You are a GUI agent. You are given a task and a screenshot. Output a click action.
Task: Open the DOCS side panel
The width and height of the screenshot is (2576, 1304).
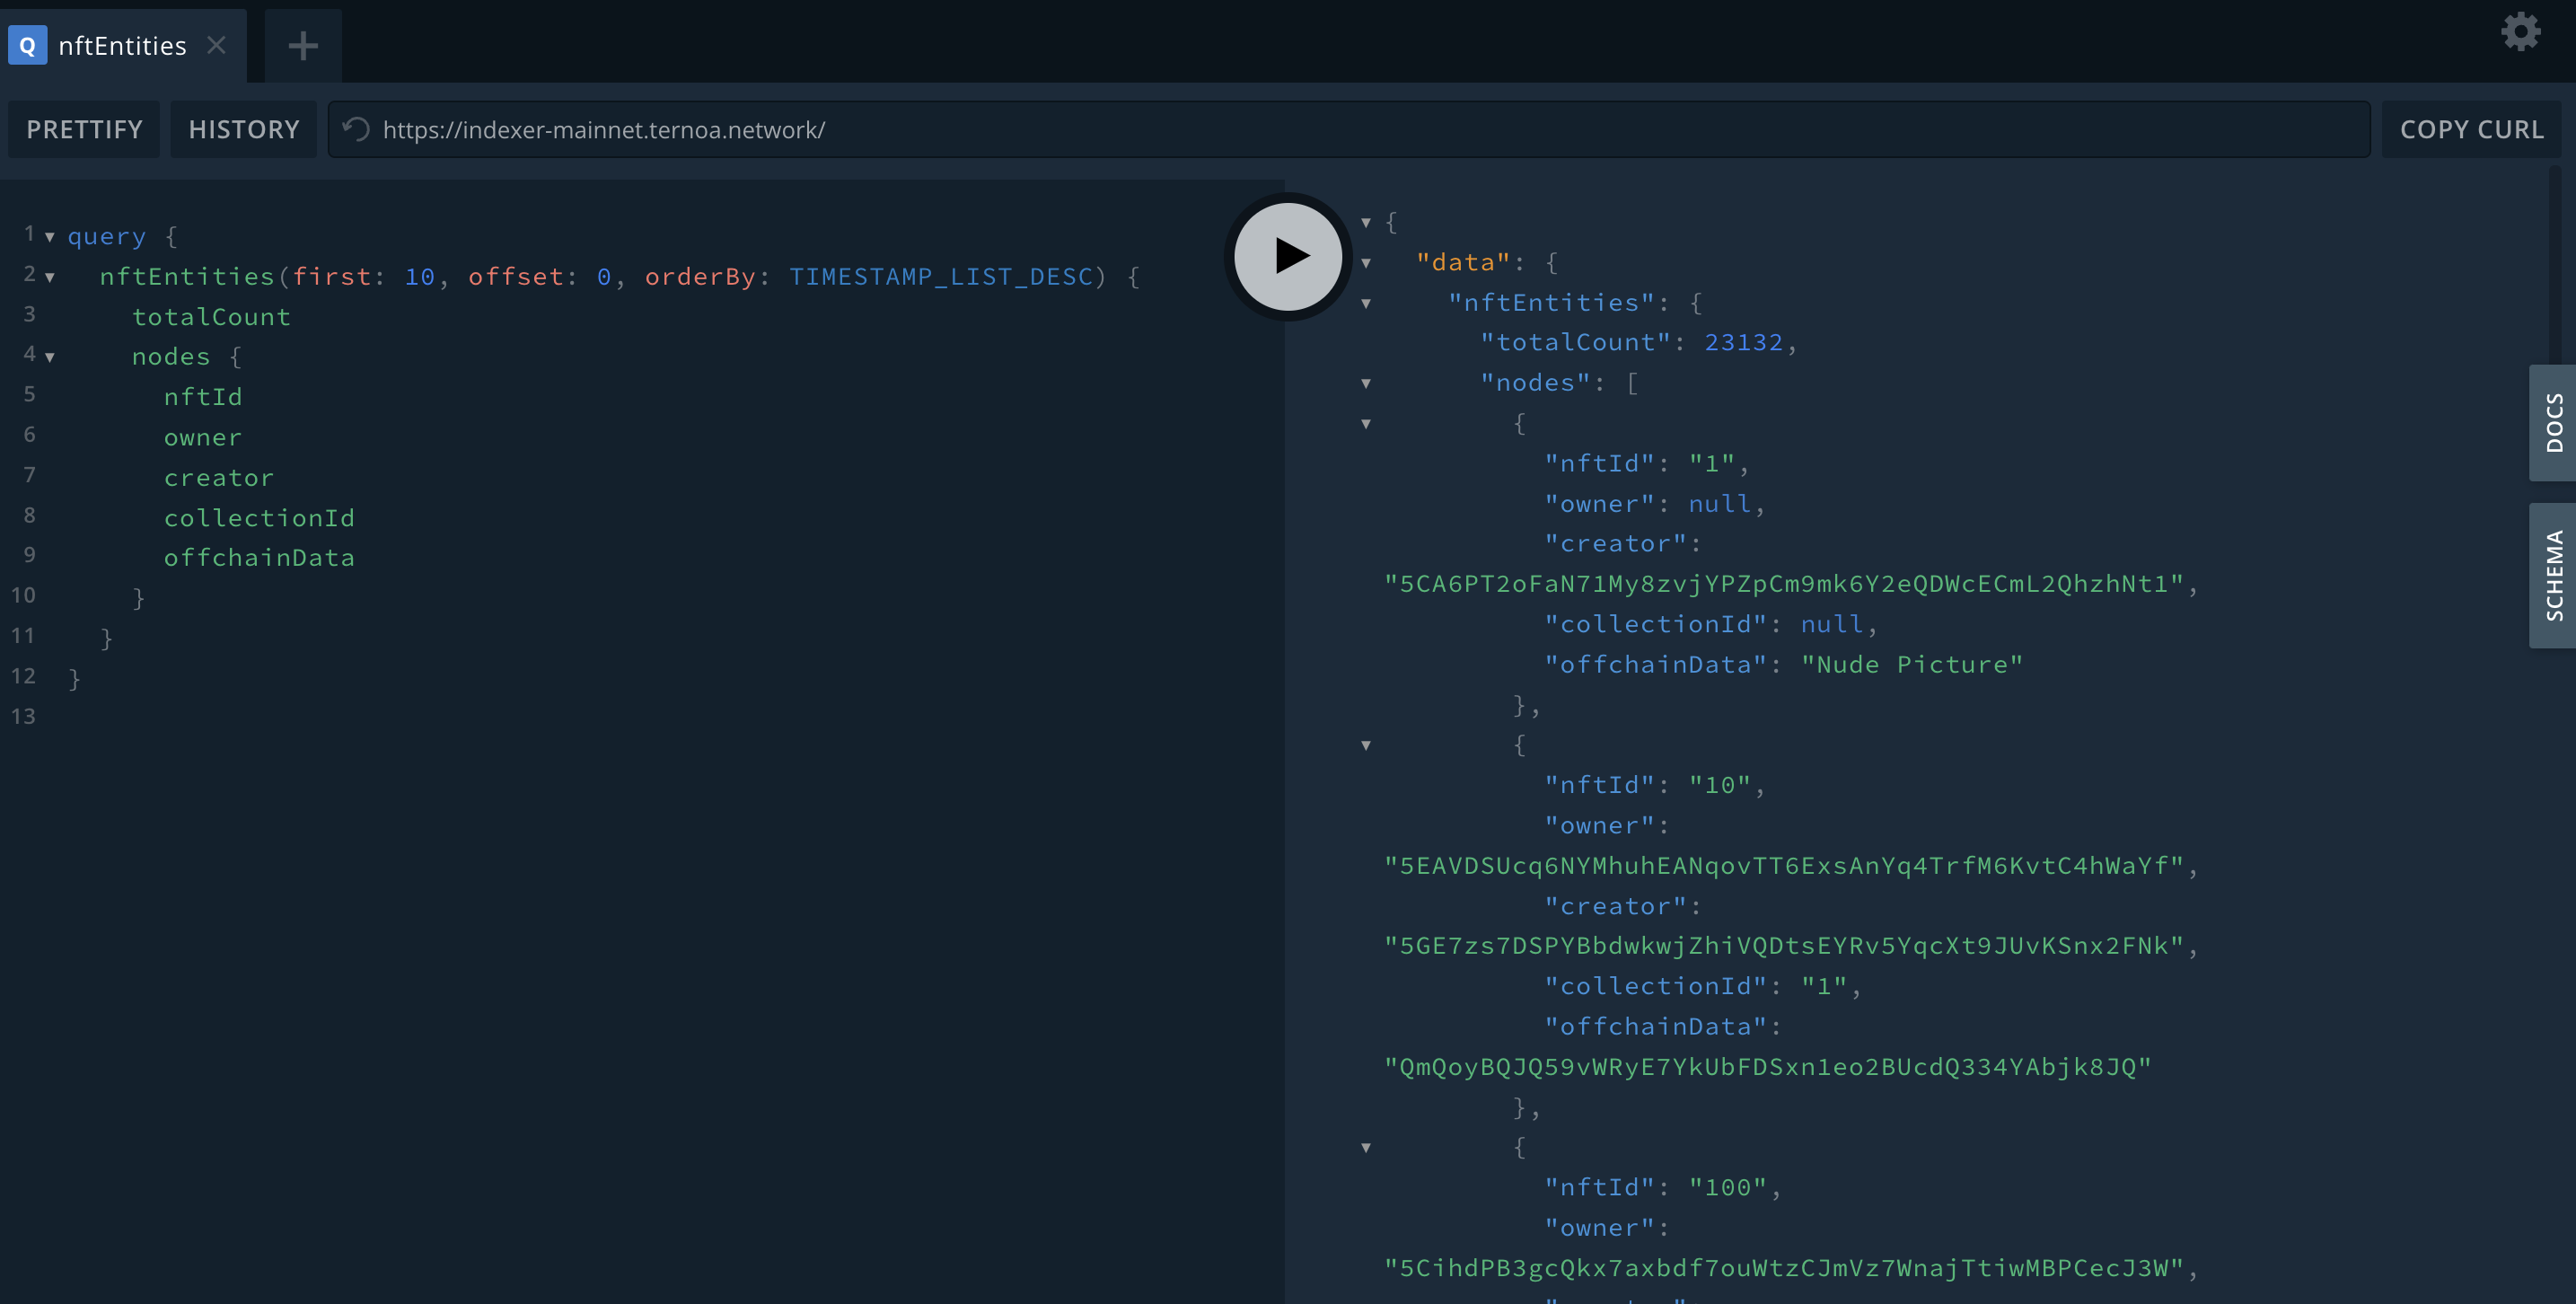coord(2553,422)
